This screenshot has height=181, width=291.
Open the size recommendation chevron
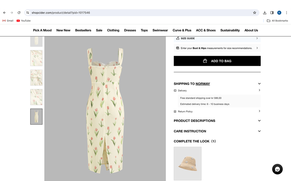click(x=257, y=48)
